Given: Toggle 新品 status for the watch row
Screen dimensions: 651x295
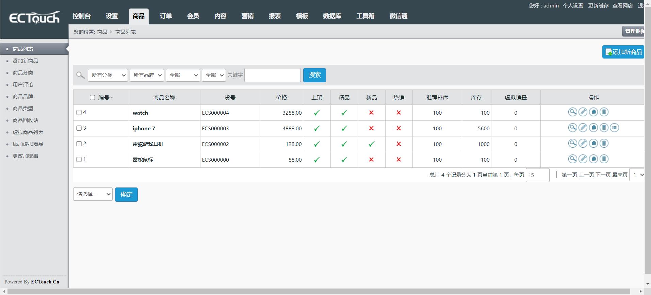Looking at the screenshot, I should click(x=371, y=113).
